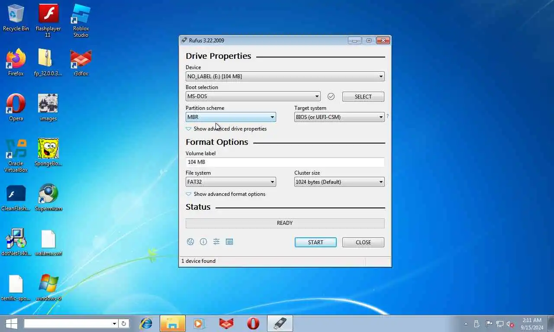The width and height of the screenshot is (554, 332).
Task: Click the boot selection checkmark hash icon
Action: (x=331, y=96)
